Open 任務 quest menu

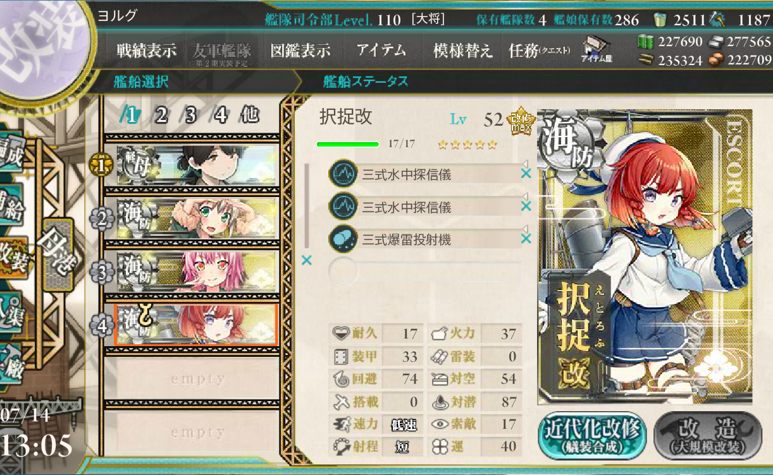click(539, 51)
